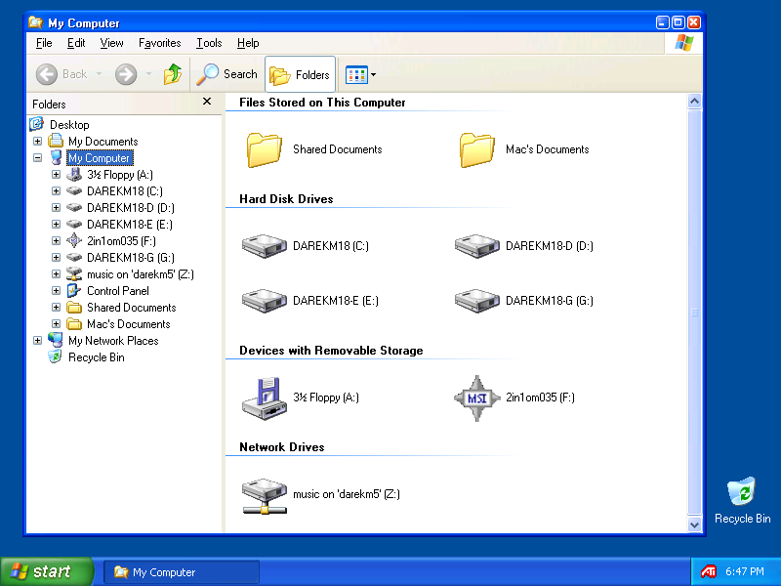Select the Mac's Documents folder icon in main pane
The height and width of the screenshot is (586, 781).
click(477, 149)
